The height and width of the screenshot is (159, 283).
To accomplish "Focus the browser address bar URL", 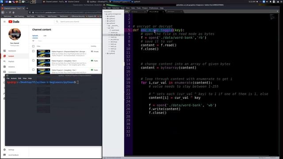I will click(x=68, y=12).
